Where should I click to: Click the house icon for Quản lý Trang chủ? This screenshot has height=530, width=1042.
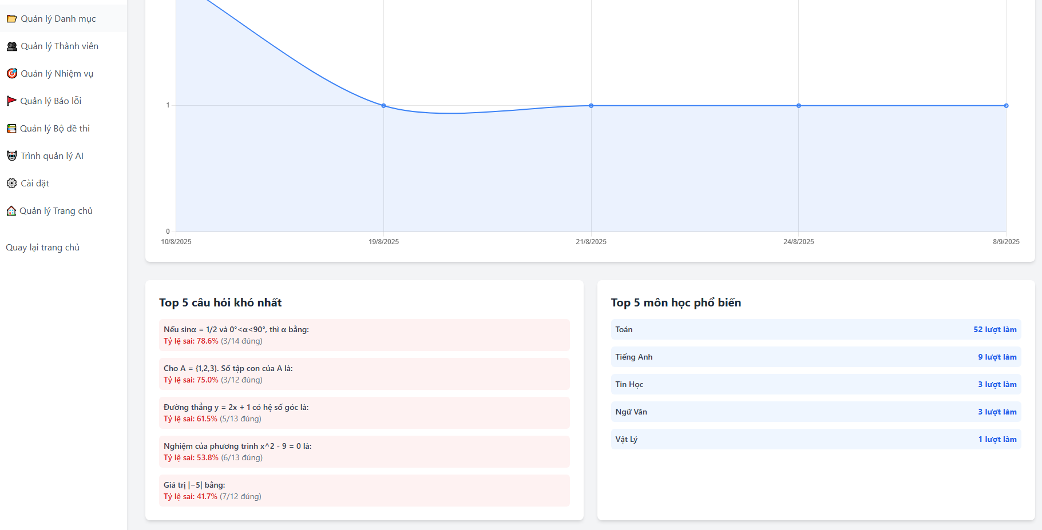click(11, 211)
